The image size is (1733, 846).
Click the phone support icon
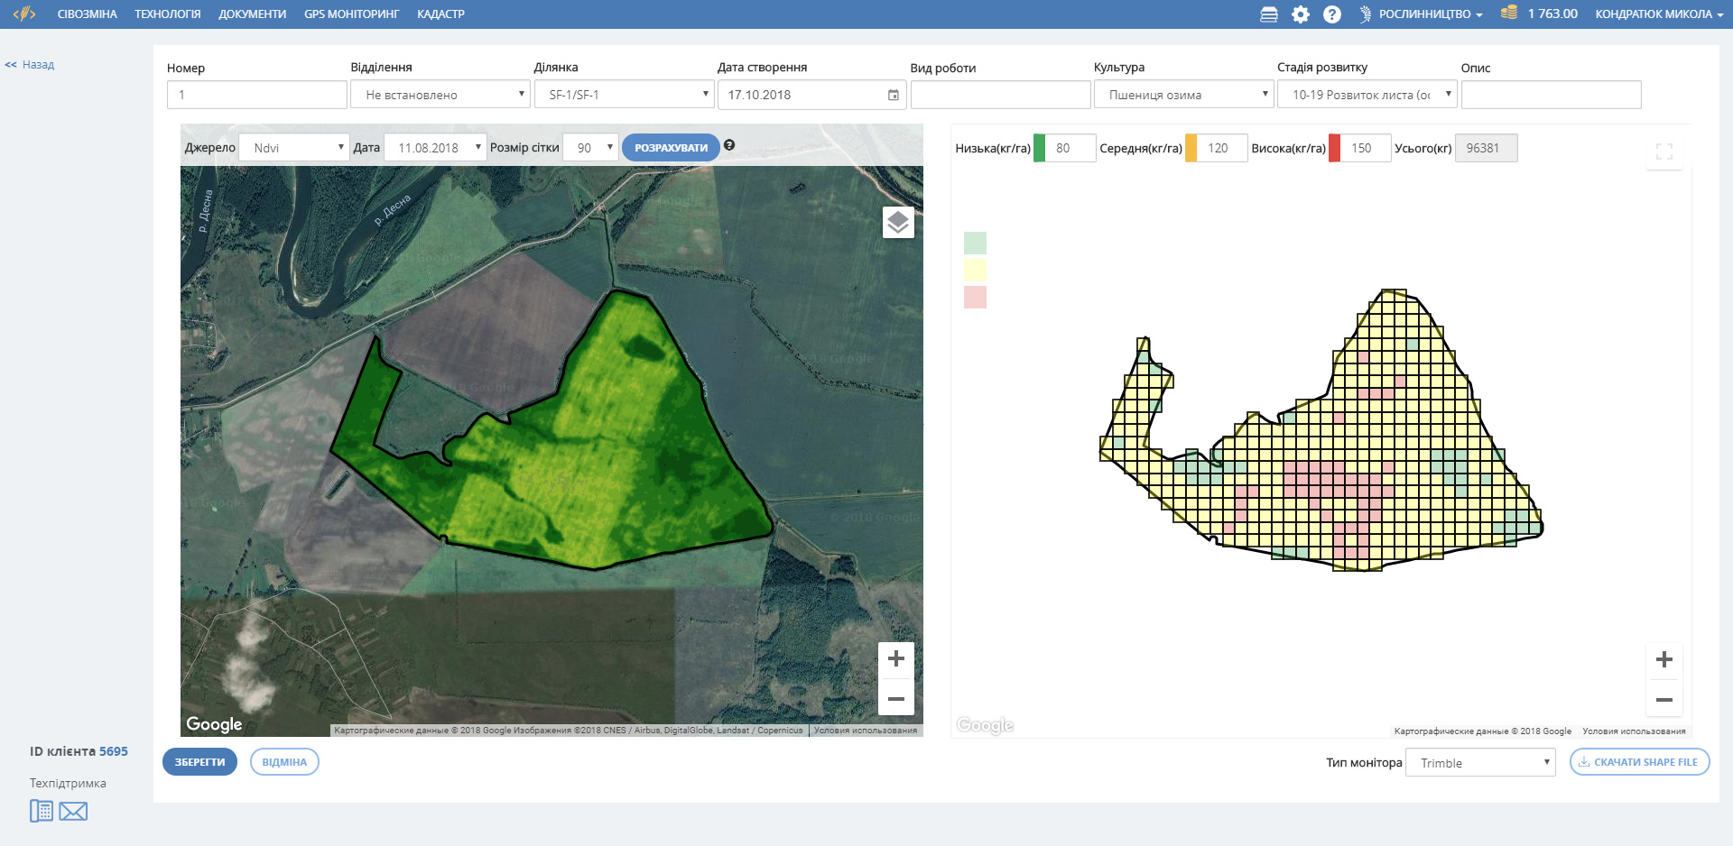(42, 811)
